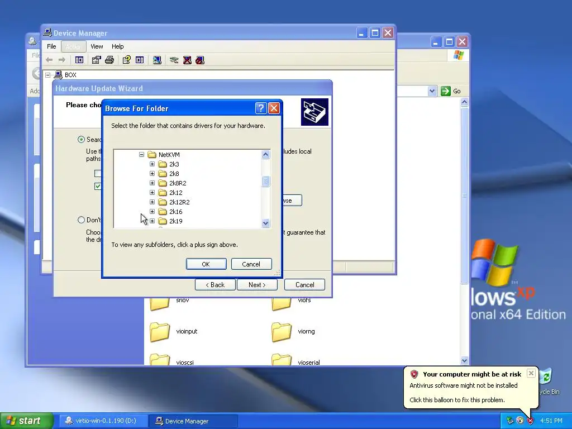Click the Uninstall device toolbar icon
The height and width of the screenshot is (429, 572).
pyautogui.click(x=187, y=60)
